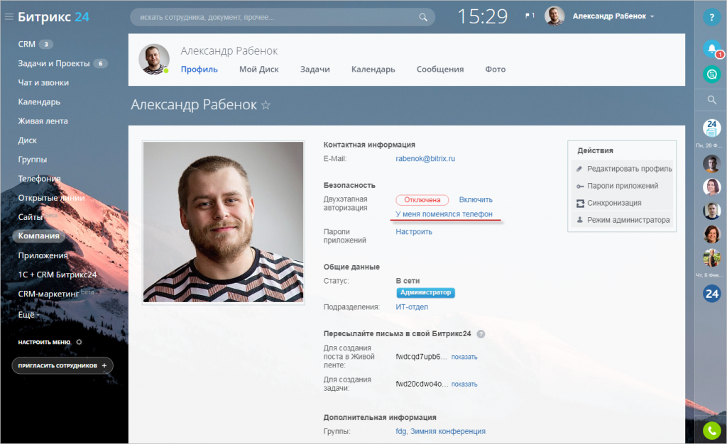Click the pencil icon for Редактировать профиль
The height and width of the screenshot is (444, 727).
click(x=579, y=169)
